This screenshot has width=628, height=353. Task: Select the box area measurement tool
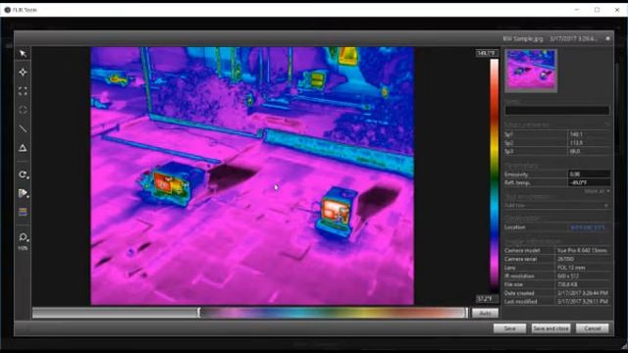[23, 91]
